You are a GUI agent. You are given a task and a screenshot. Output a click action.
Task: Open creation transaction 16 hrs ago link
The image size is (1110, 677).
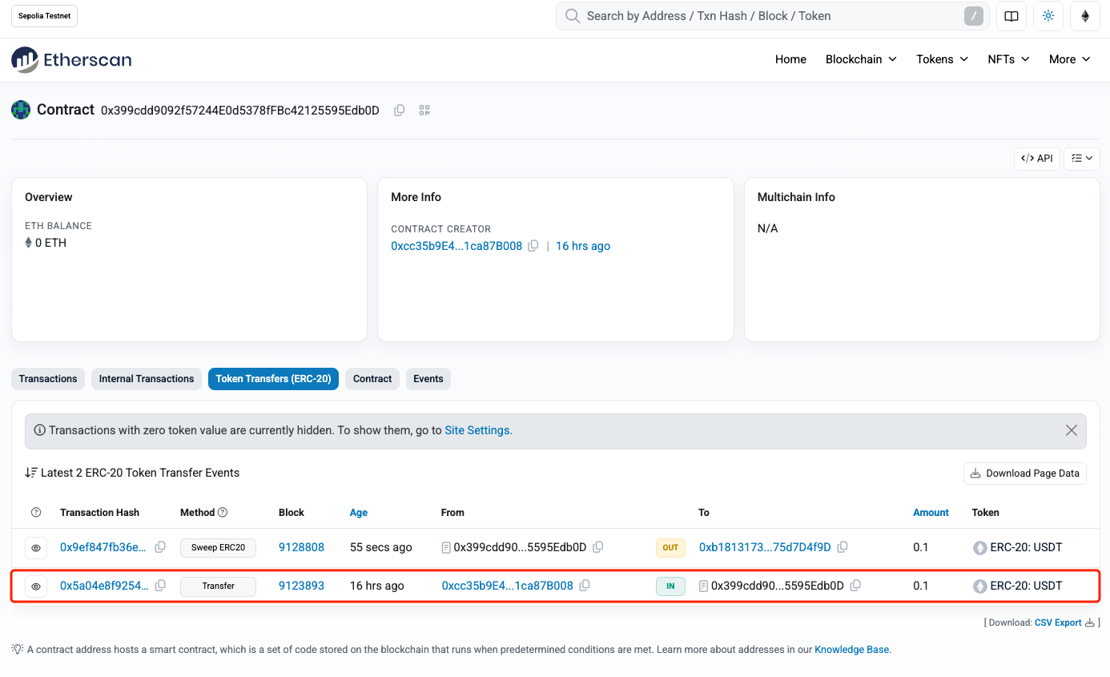pyautogui.click(x=583, y=246)
